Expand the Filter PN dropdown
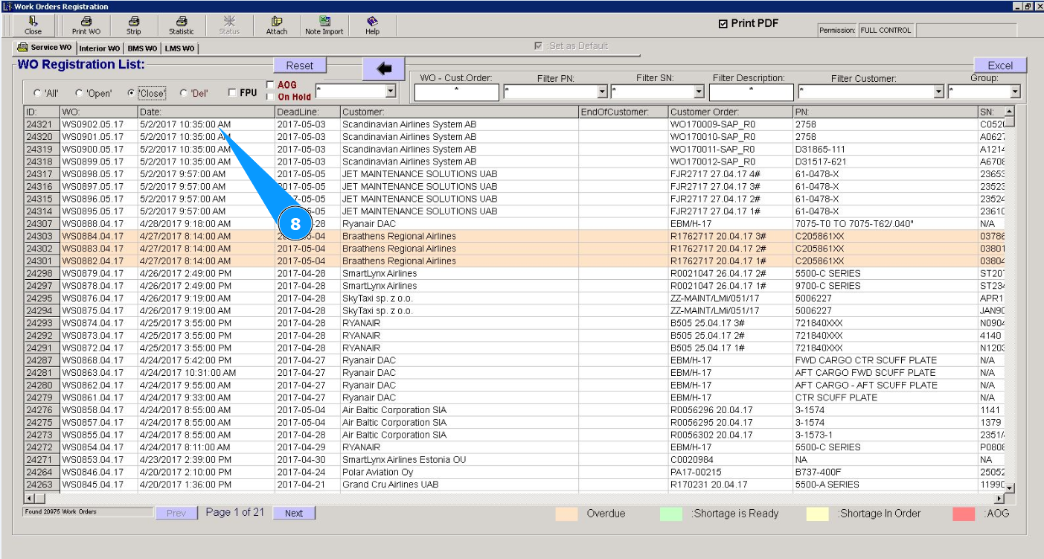This screenshot has height=559, width=1044. [603, 92]
